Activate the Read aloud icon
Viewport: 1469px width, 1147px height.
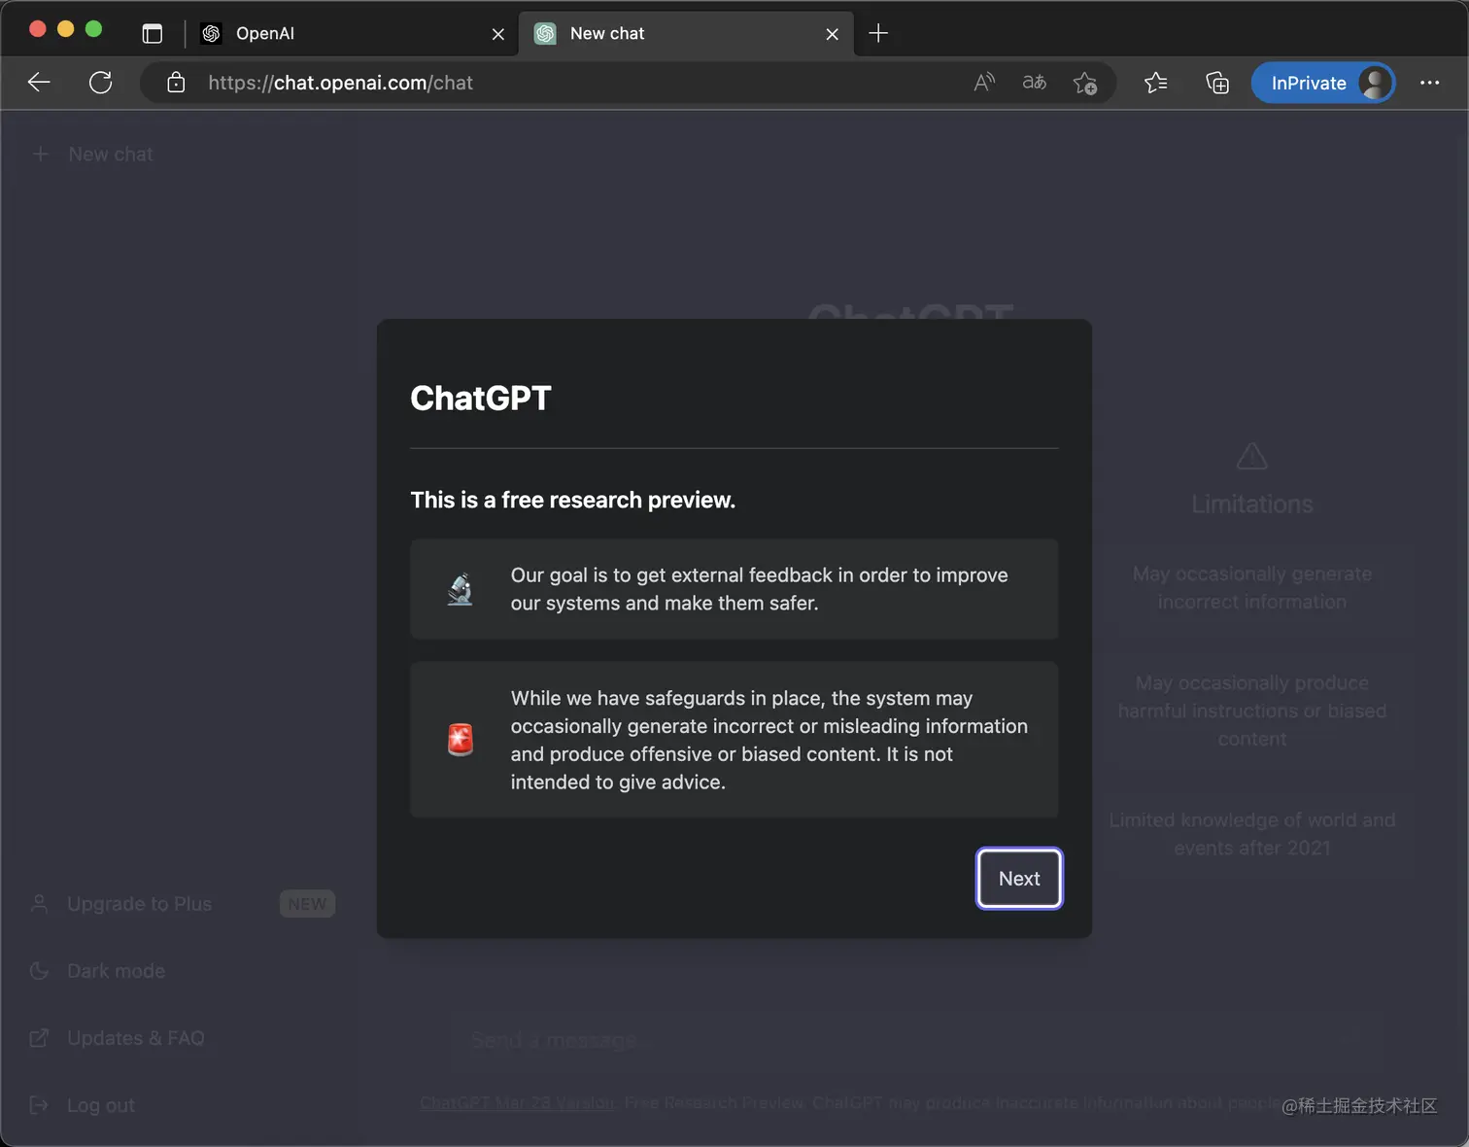tap(984, 83)
